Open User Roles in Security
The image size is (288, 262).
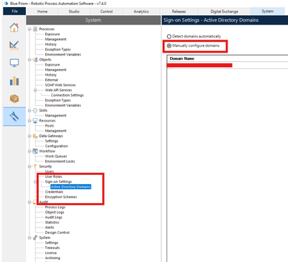click(53, 176)
